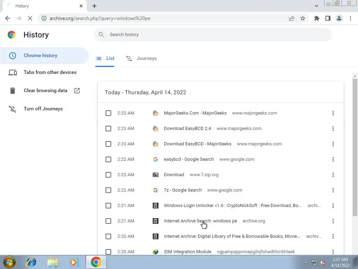Check the Internet Archive Search: windows pe entry
The height and width of the screenshot is (269, 358).
108,221
